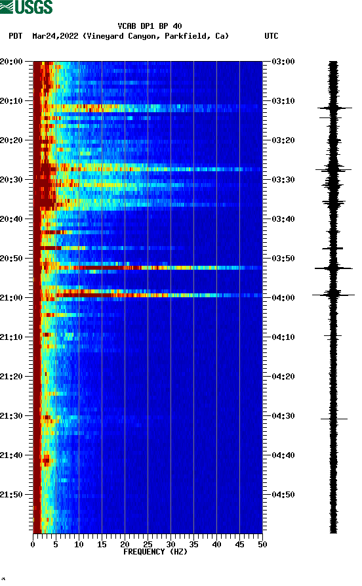The width and height of the screenshot is (362, 586).
Task: Click the seismogram spike near 04:00 UTC
Action: click(333, 295)
